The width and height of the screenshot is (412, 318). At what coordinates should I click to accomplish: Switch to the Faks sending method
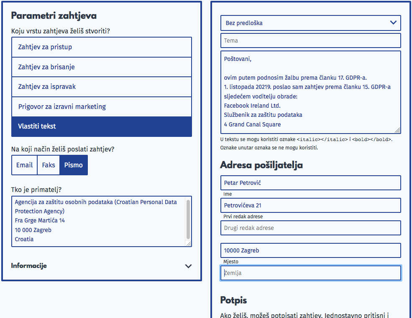[48, 165]
